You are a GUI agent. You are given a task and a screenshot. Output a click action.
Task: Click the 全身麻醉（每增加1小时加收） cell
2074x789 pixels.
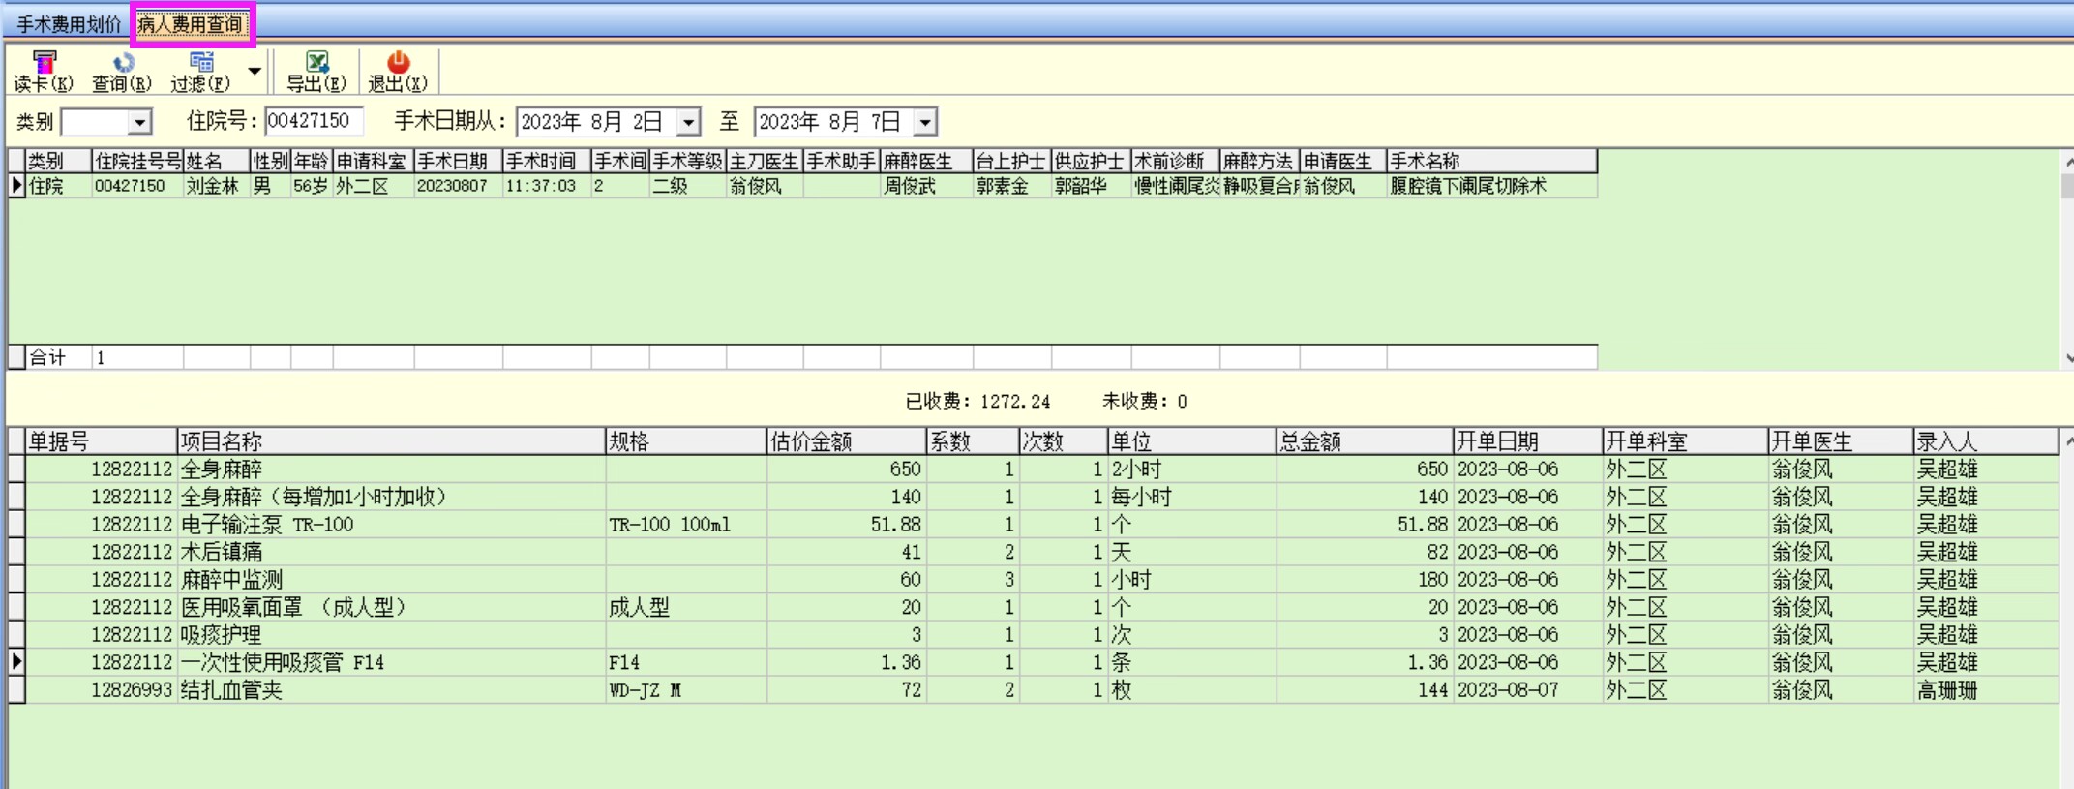(x=391, y=498)
